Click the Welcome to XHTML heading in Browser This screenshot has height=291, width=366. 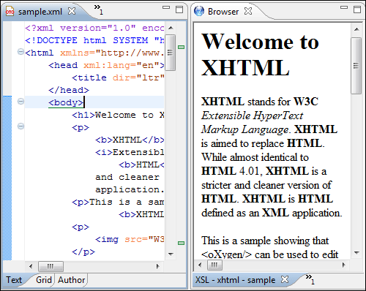[260, 55]
